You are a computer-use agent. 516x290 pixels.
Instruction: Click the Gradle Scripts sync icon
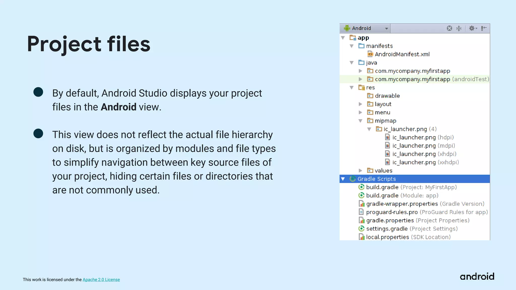(x=353, y=179)
